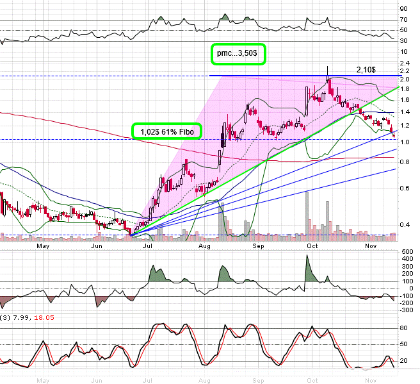Select the 90 level on RSI scale
420x384 pixels.
point(403,9)
